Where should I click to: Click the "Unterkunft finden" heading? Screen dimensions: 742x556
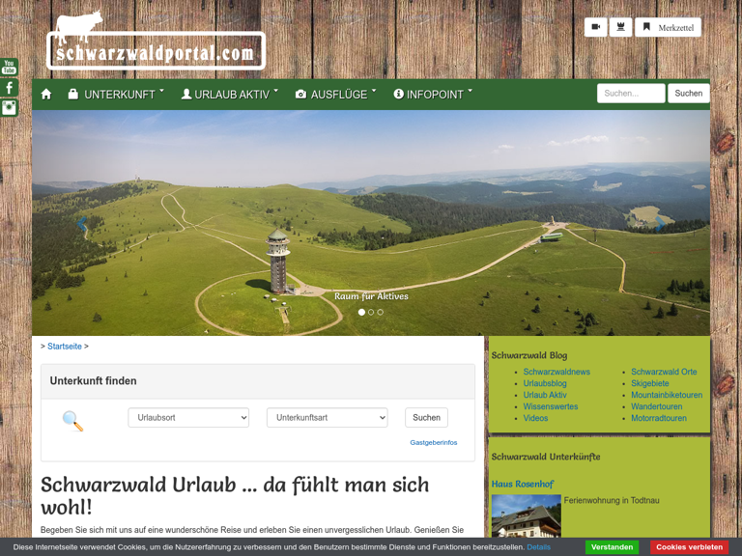[93, 380]
